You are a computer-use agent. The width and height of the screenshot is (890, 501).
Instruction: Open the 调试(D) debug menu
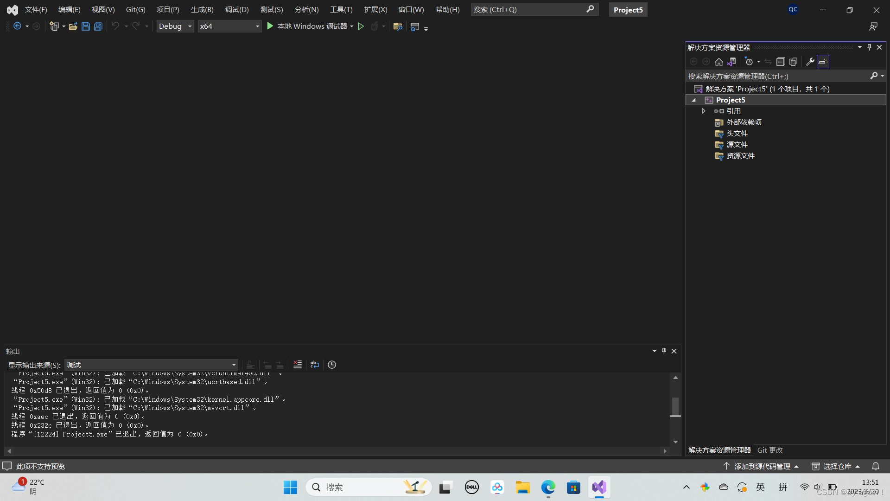[237, 9]
